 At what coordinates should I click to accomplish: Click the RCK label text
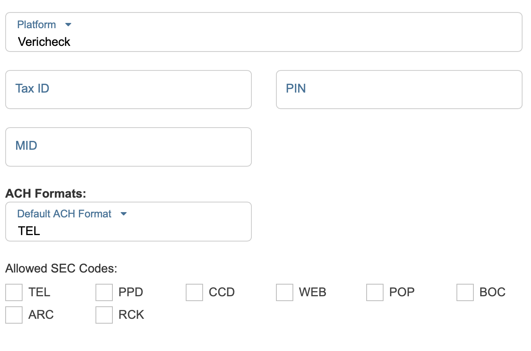coord(131,315)
